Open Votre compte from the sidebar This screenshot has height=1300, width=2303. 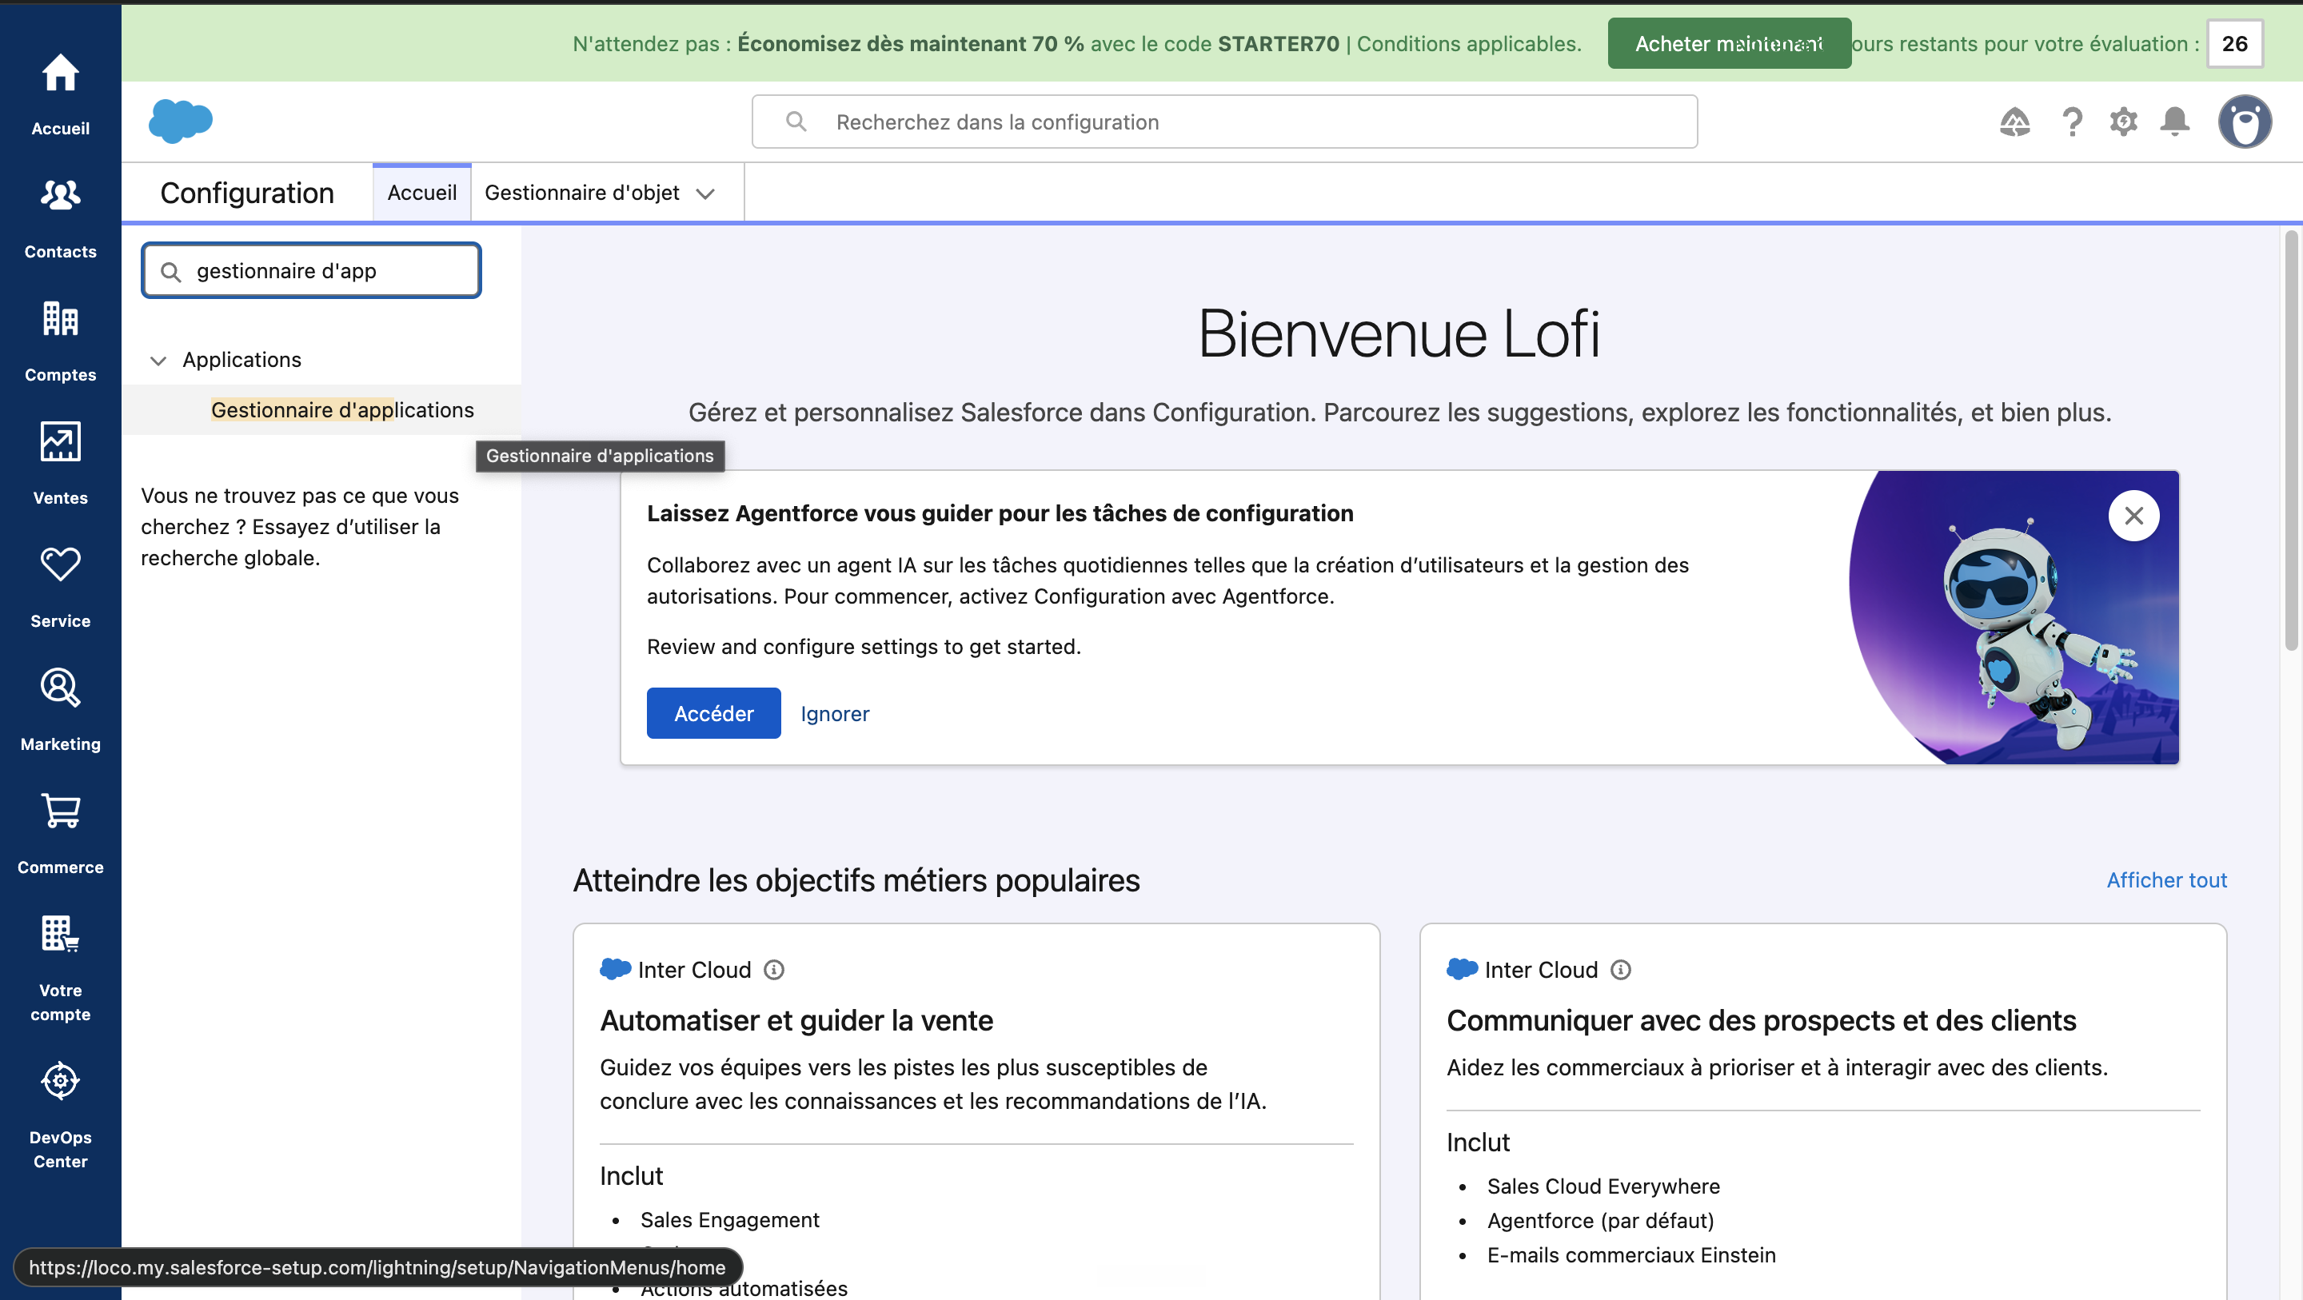pos(60,968)
